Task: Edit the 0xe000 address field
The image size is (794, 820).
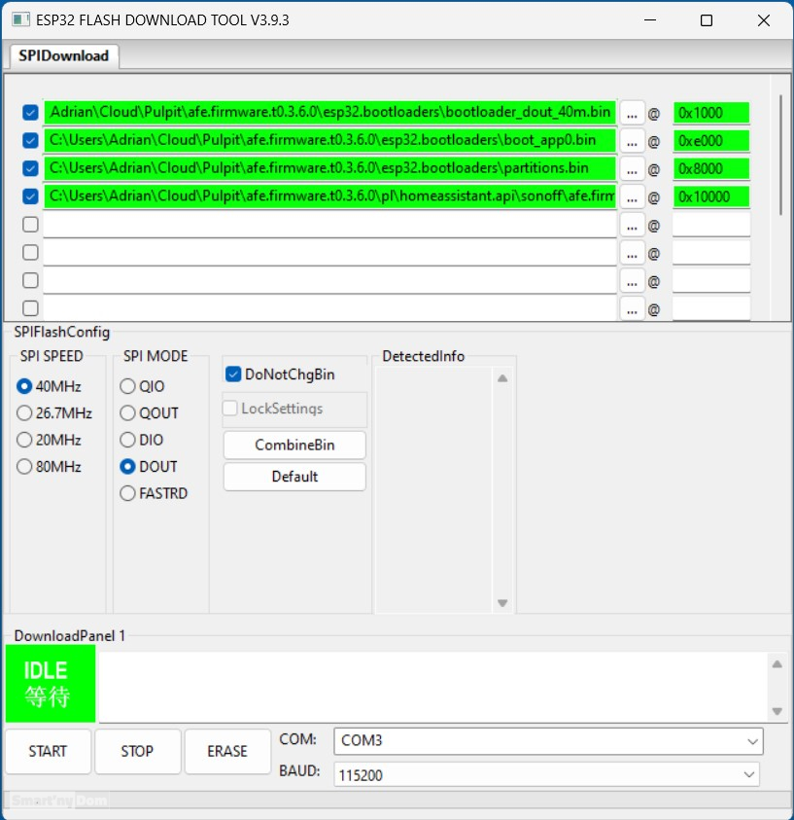Action: coord(711,141)
